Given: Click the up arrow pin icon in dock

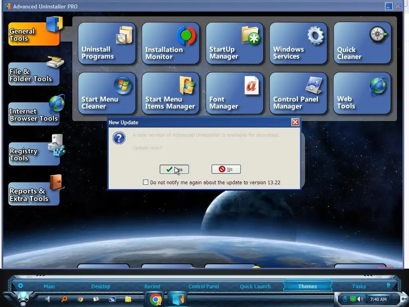Looking at the screenshot, I should [x=388, y=285].
